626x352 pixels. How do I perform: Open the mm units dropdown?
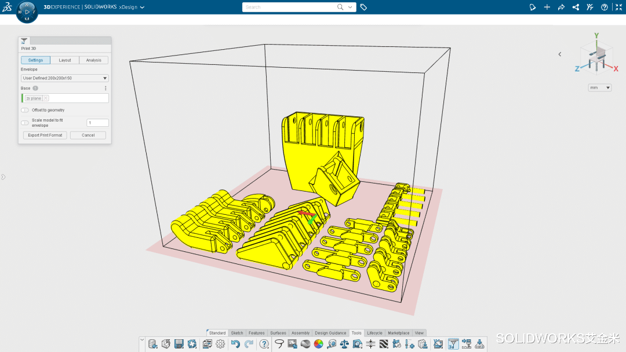(600, 87)
